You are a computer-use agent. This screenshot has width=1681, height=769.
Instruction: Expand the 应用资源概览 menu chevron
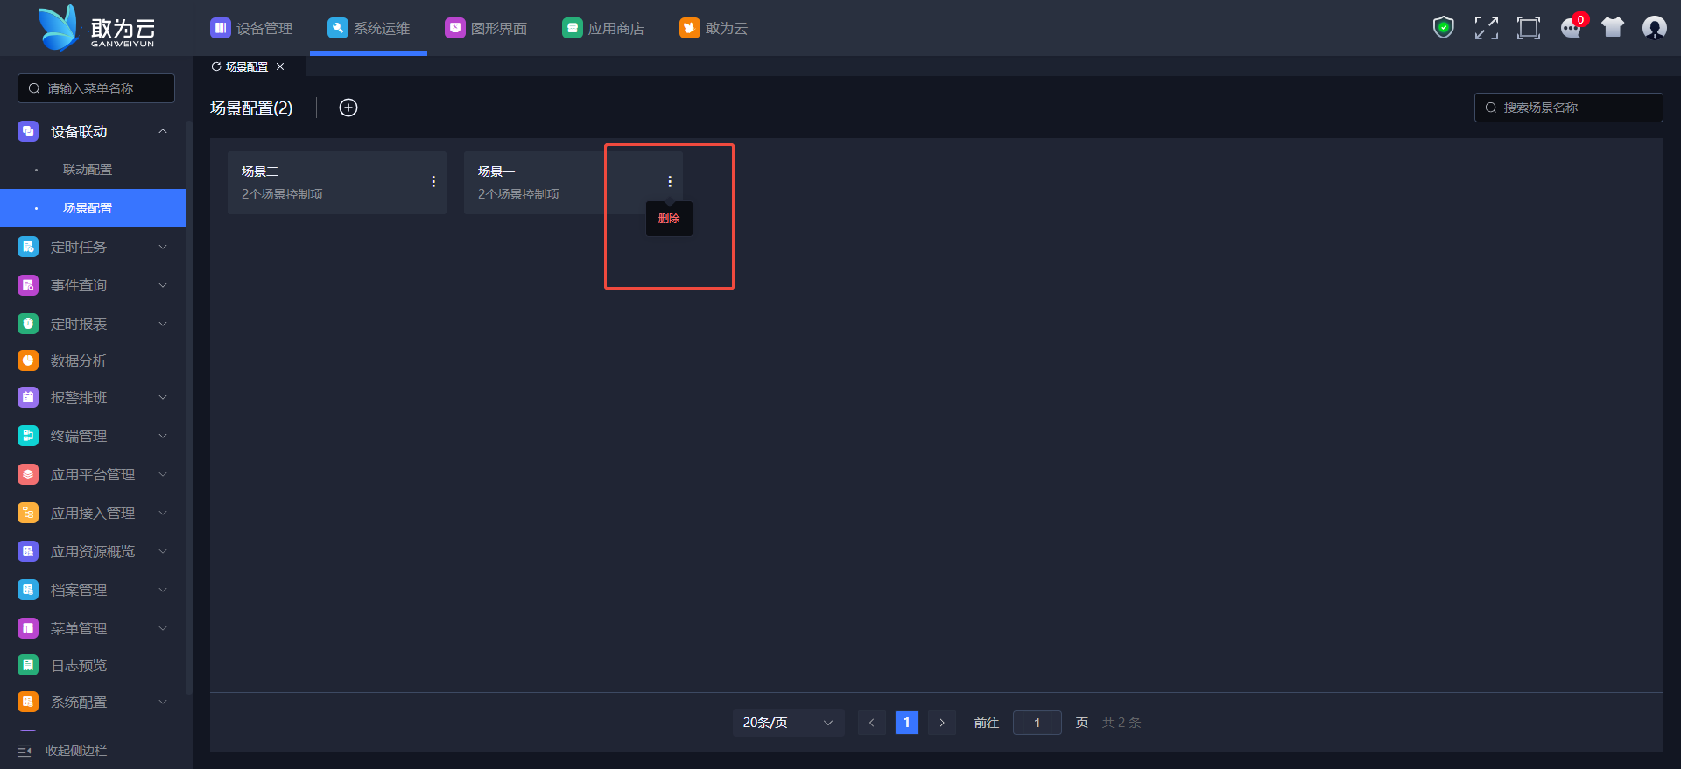coord(163,551)
